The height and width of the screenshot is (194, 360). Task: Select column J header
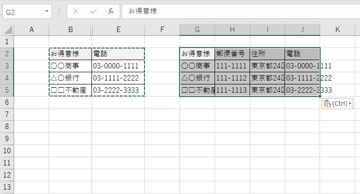click(303, 30)
